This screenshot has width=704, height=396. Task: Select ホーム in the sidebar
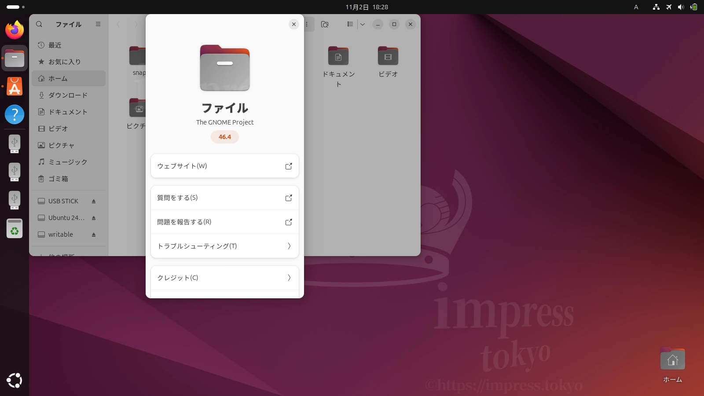click(69, 78)
